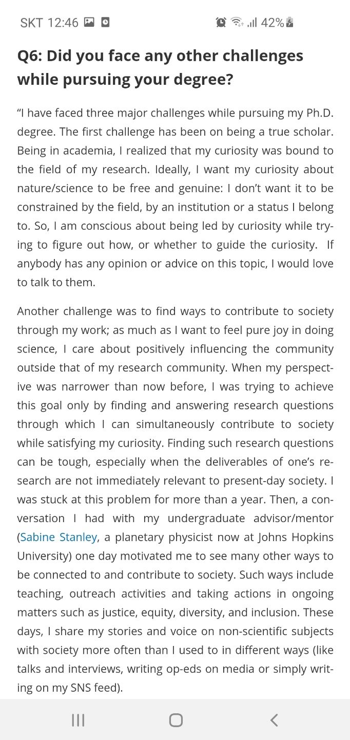Go back using the back arrow
The image size is (350, 740).
pyautogui.click(x=274, y=720)
